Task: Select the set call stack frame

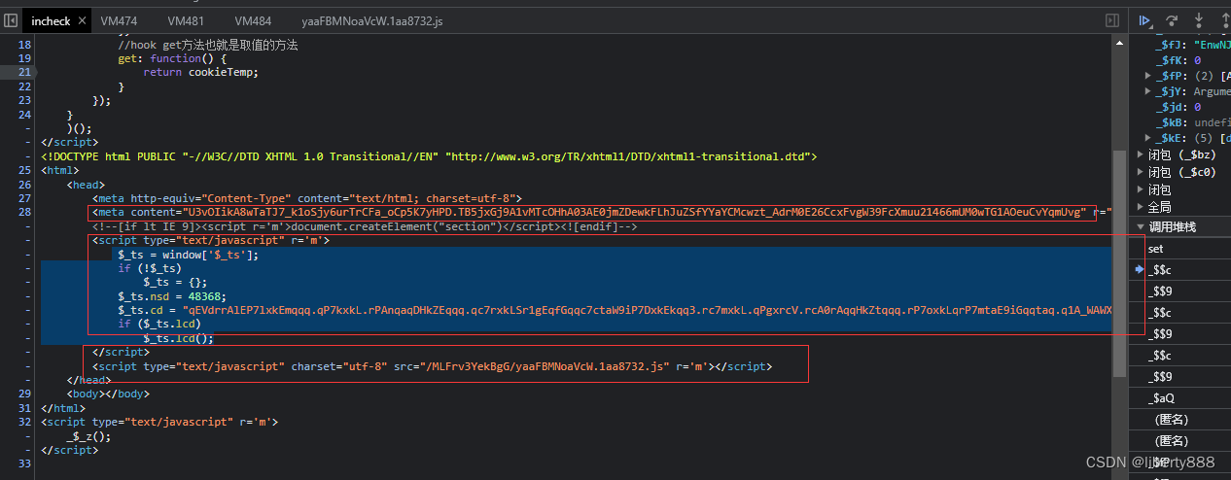Action: (x=1179, y=249)
